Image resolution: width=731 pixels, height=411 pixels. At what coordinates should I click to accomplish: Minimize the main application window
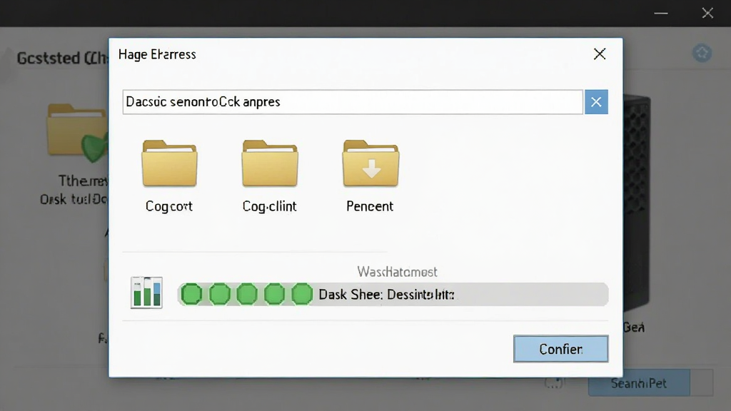[661, 13]
